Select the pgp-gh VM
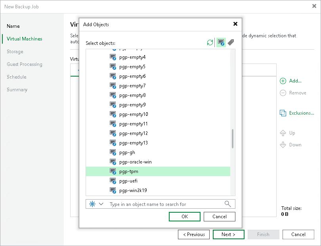The image size is (321, 246). click(127, 153)
